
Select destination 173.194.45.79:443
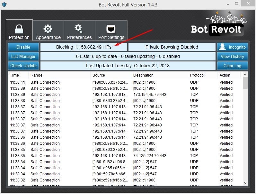pyautogui.click(x=150, y=95)
